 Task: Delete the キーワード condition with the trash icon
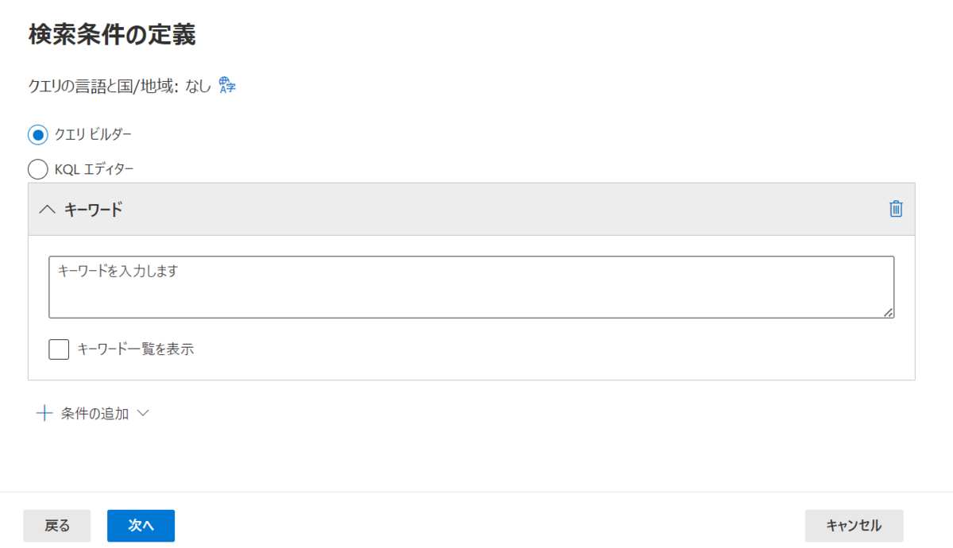(896, 209)
